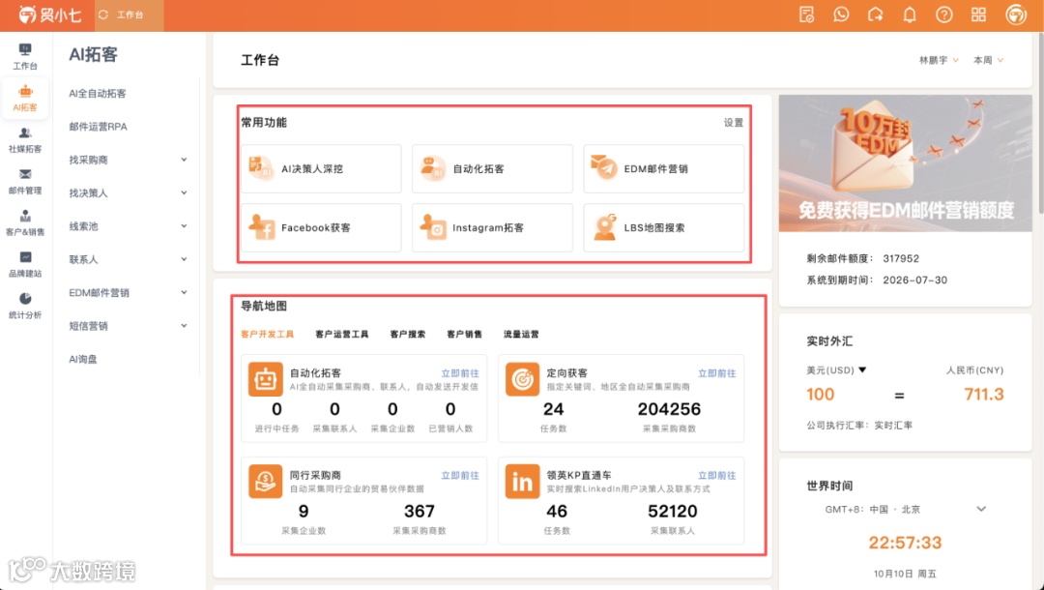Click the 自动化拓客 robot icon in 导航地图
This screenshot has width=1044, height=590.
(265, 379)
